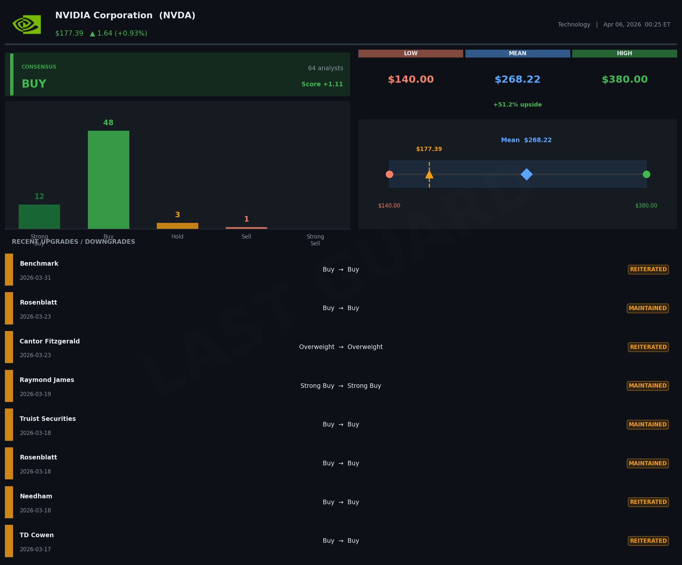The image size is (682, 565).
Task: Select the LOW price target tab
Action: (410, 53)
